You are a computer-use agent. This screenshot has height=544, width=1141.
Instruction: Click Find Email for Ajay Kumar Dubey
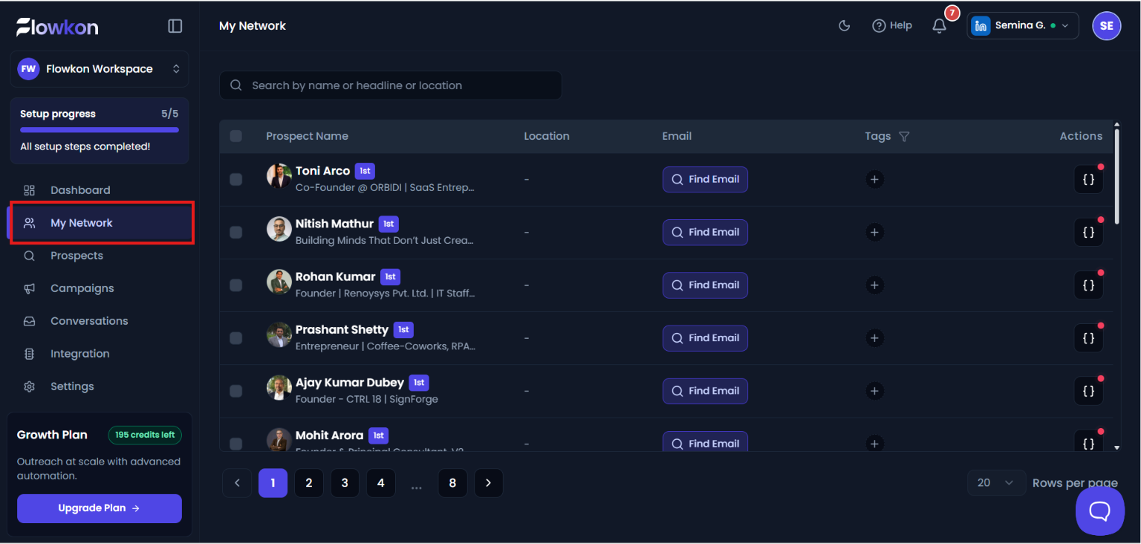tap(705, 391)
